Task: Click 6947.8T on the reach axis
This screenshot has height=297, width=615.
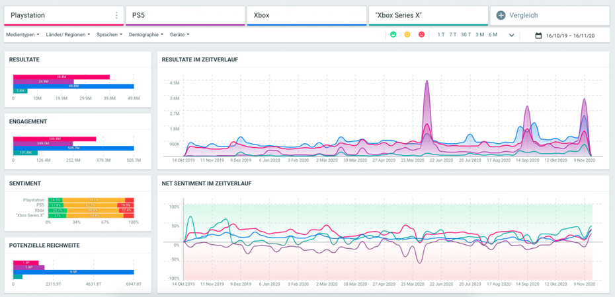Action: pyautogui.click(x=134, y=284)
